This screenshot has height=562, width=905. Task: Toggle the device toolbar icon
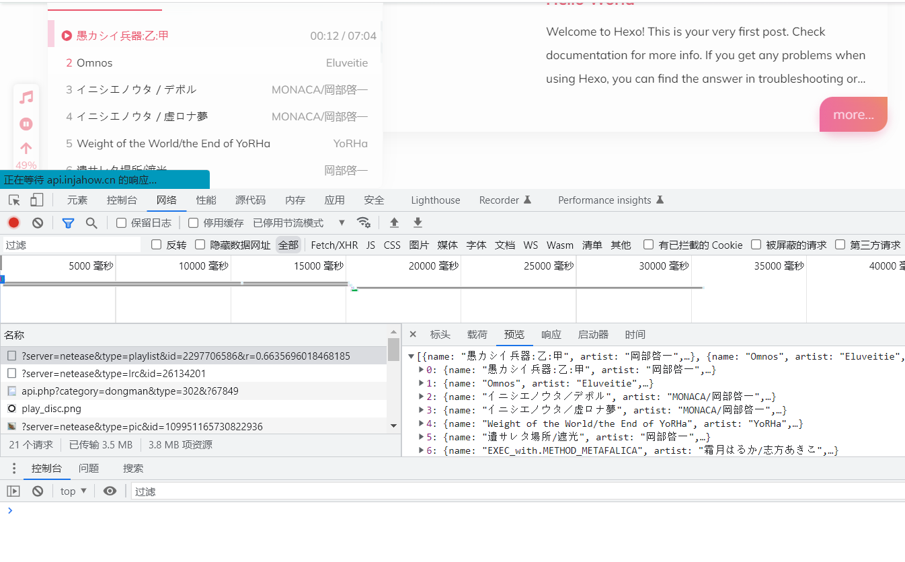36,200
